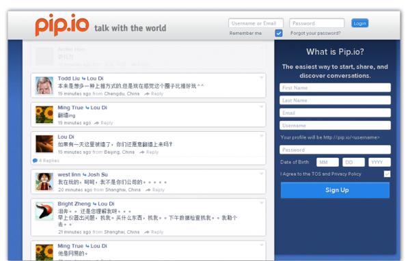
Task: Click the Login button
Action: pos(360,23)
